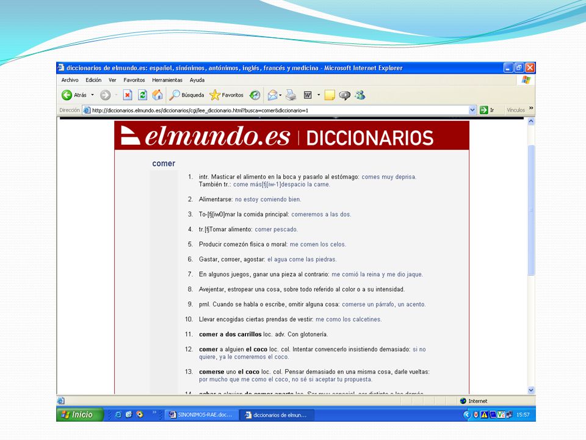Stop page loading with red X icon
Image resolution: width=586 pixels, height=440 pixels.
[128, 95]
